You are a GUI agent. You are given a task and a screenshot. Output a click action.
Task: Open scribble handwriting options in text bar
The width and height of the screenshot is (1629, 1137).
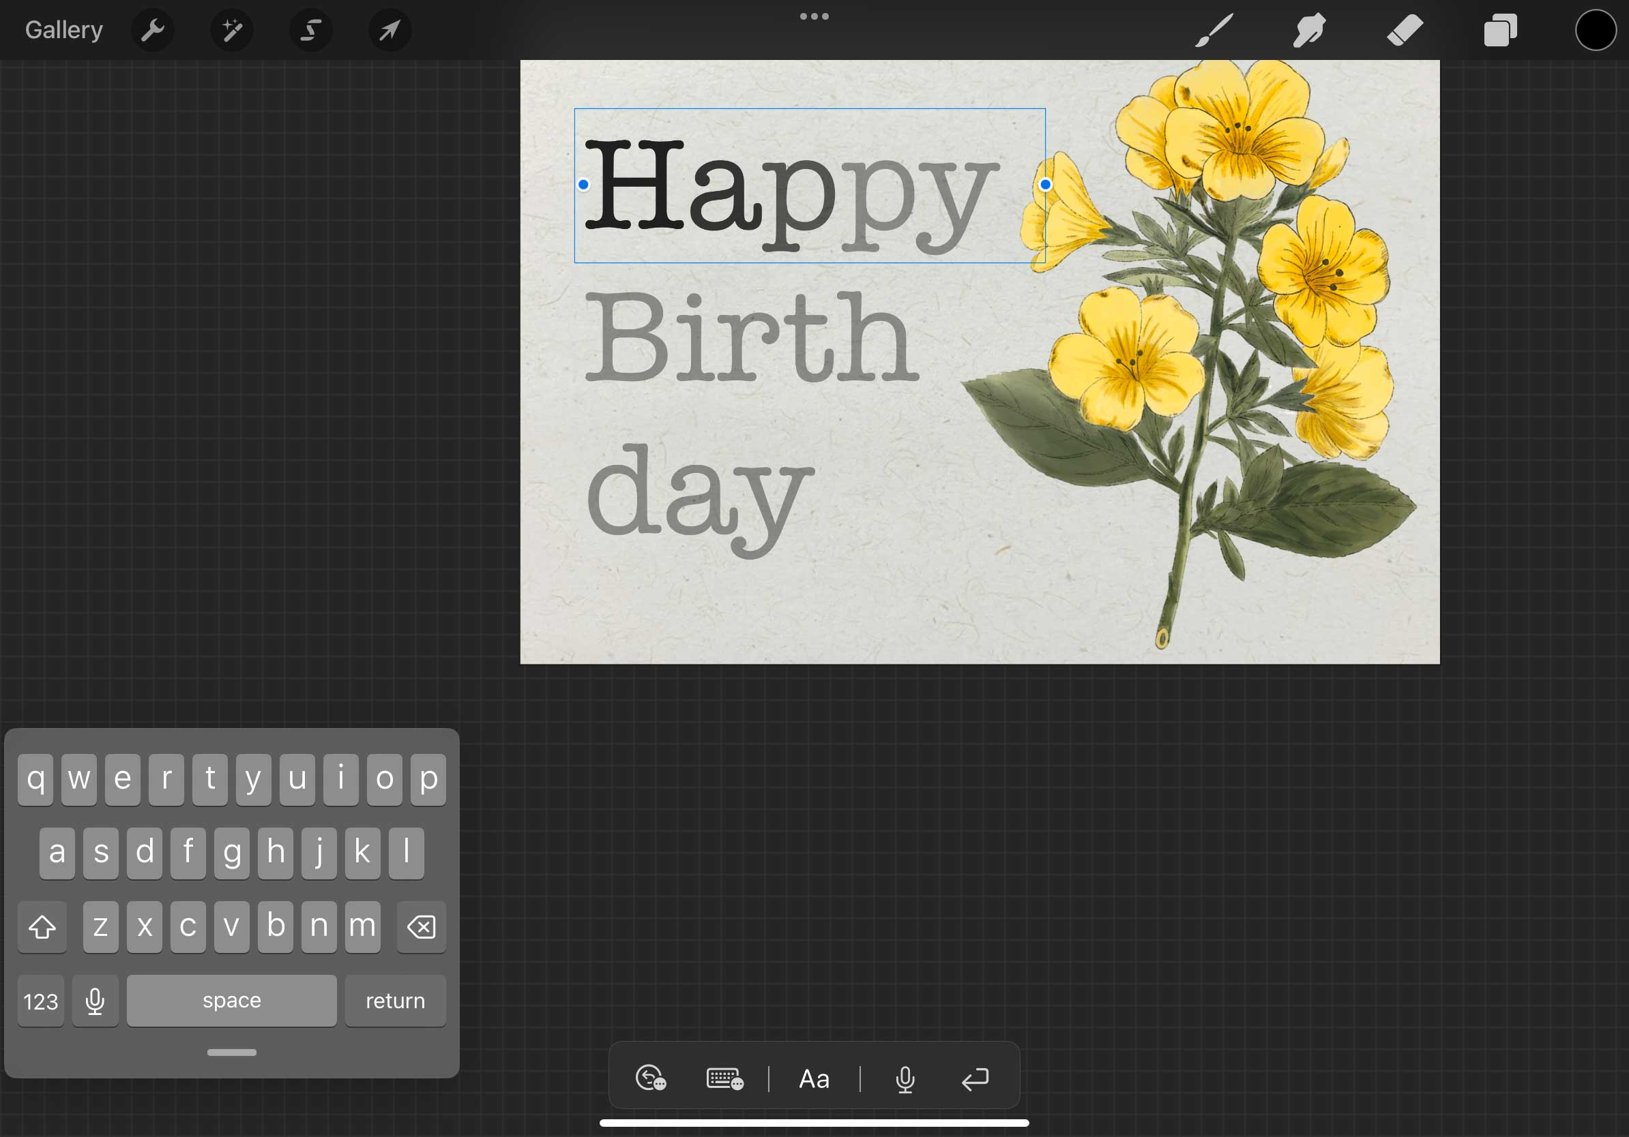tap(651, 1079)
